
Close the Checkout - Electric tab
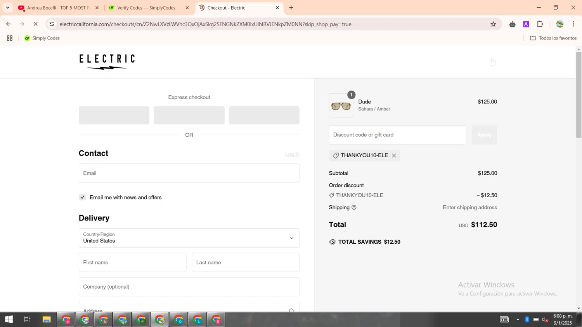pos(277,8)
